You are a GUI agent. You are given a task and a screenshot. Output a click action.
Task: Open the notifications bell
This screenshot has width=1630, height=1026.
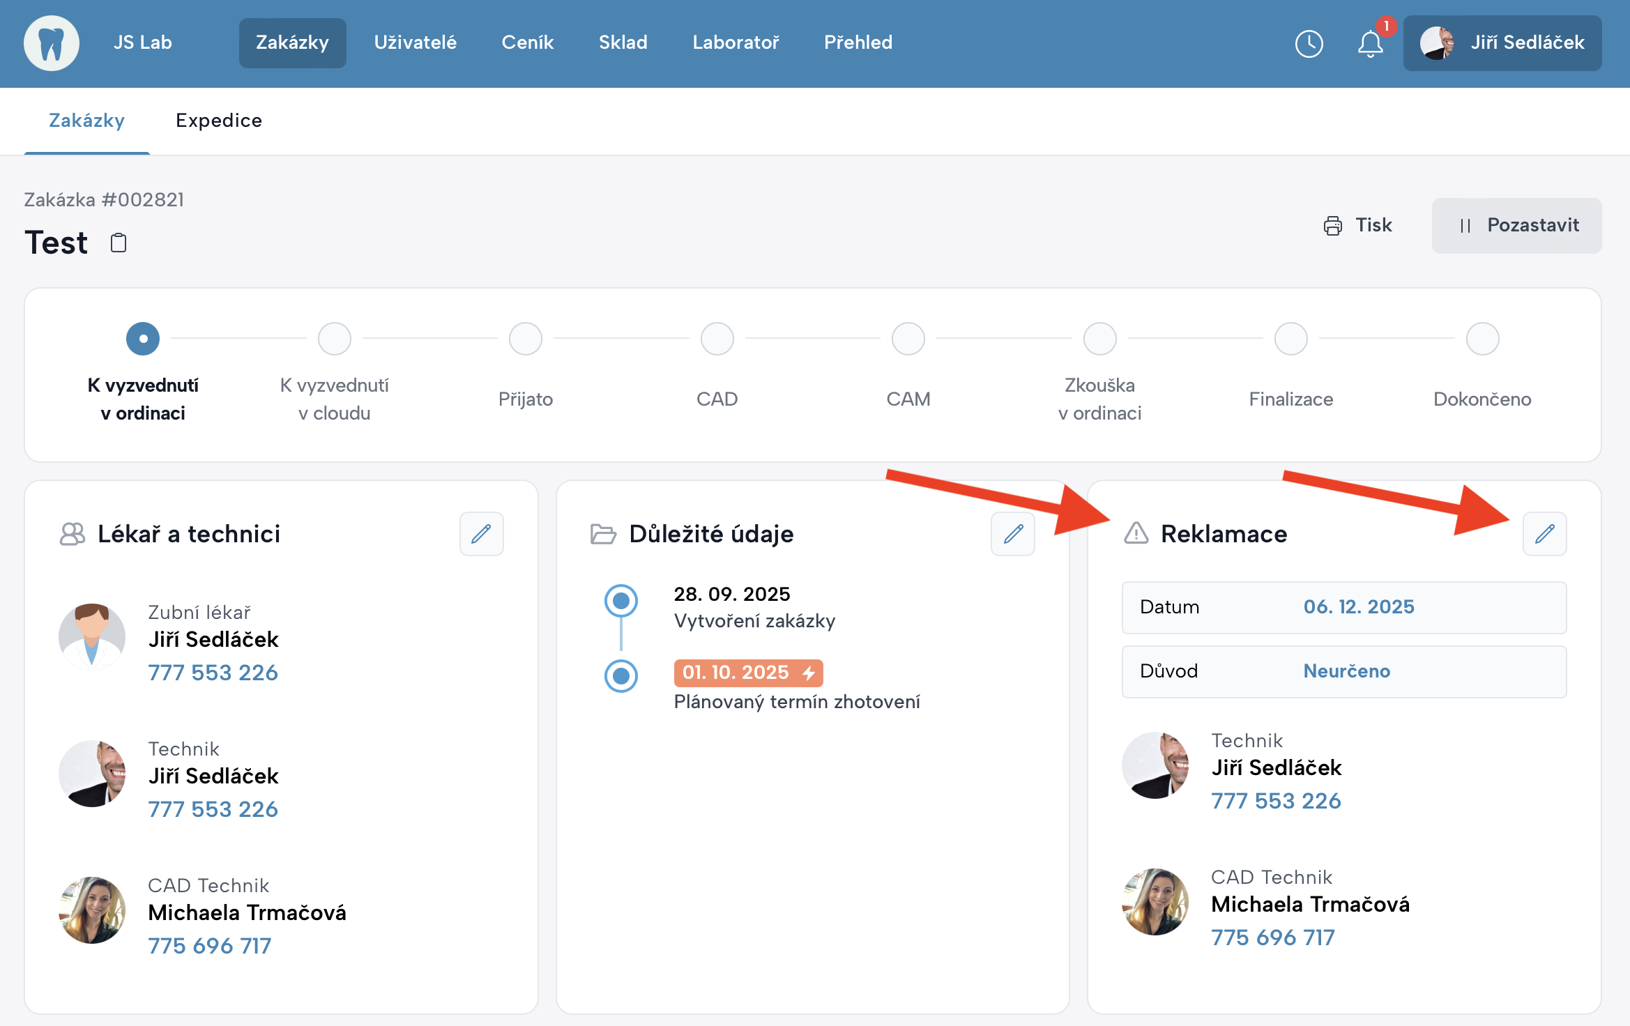1370,43
